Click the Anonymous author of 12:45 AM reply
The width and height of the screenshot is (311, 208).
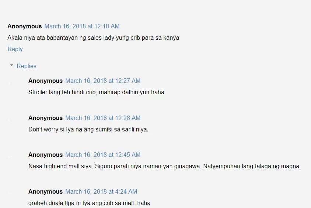point(45,155)
